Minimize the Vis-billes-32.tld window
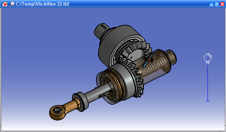 coord(211,4)
